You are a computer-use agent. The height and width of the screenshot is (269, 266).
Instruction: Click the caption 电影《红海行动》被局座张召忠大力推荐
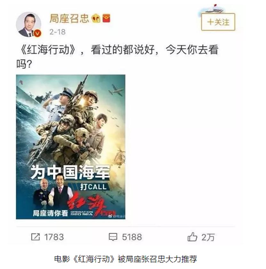(x=125, y=259)
